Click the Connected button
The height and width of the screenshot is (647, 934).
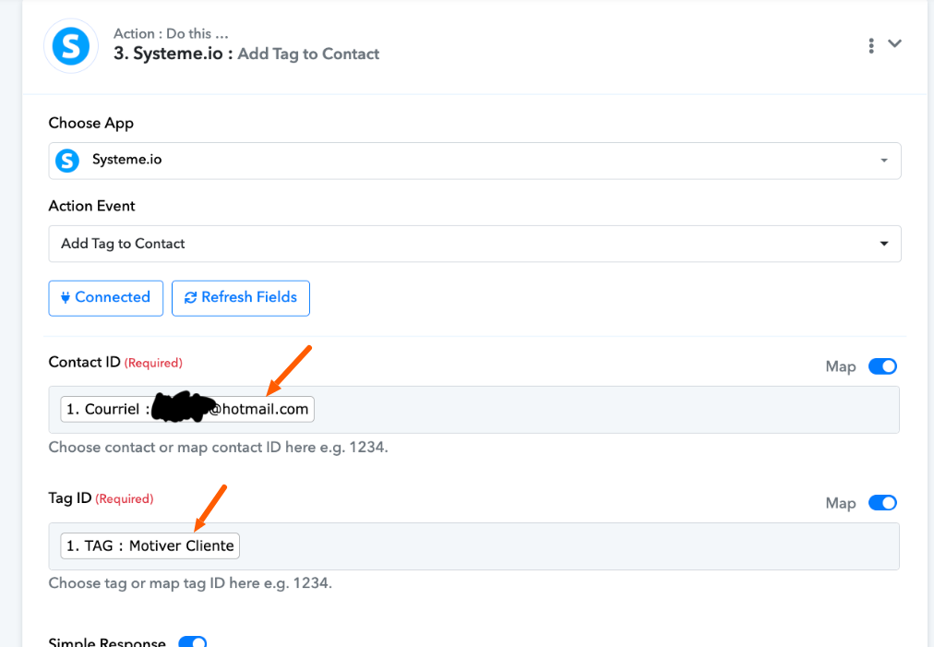[x=106, y=298]
